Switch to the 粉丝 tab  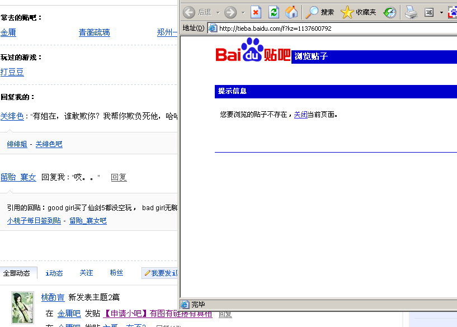[116, 273]
